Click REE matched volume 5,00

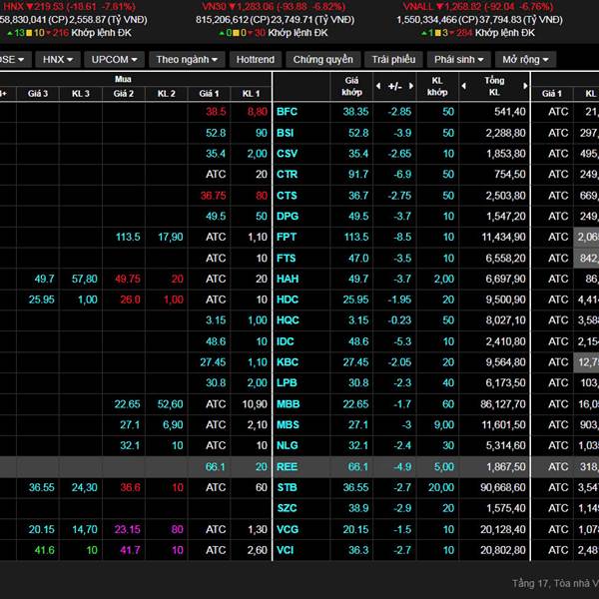tap(444, 467)
